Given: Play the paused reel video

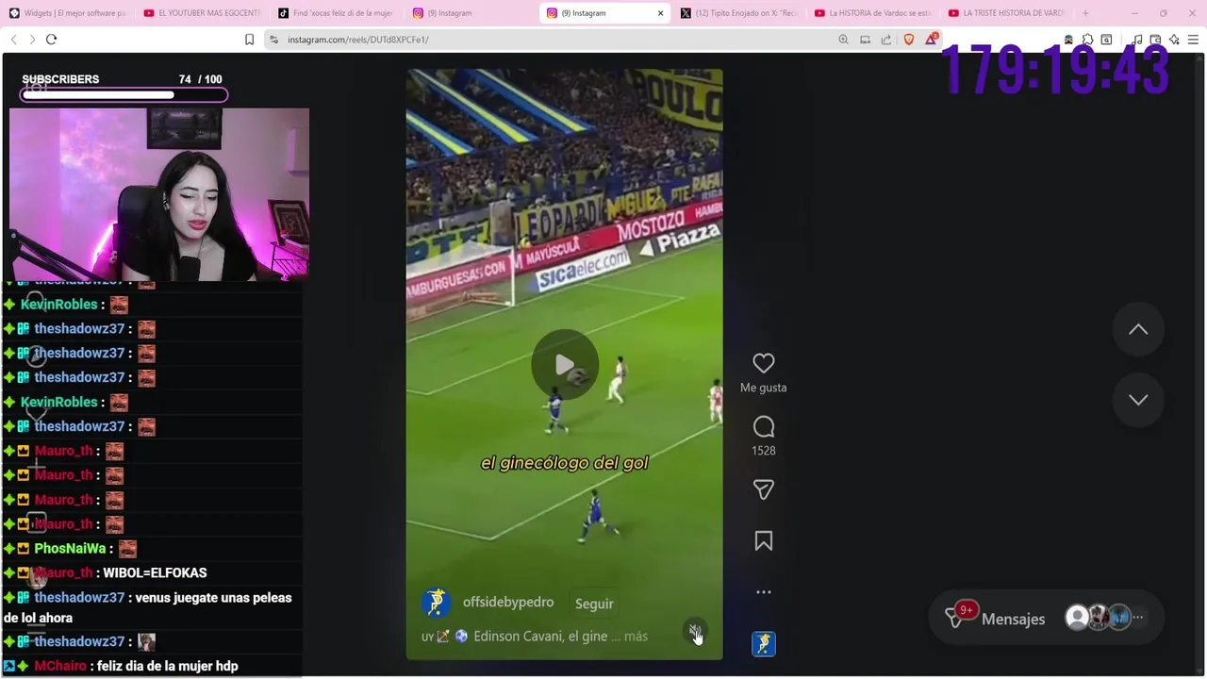Looking at the screenshot, I should coord(564,365).
